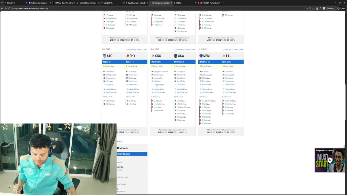Click A. Horford in Warriors may-not-play list
The image size is (347, 195).
[180, 104]
